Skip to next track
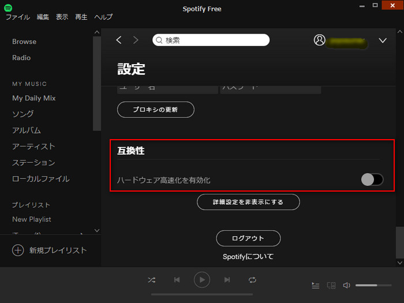Screen dimensions: 404x303 pos(227,279)
